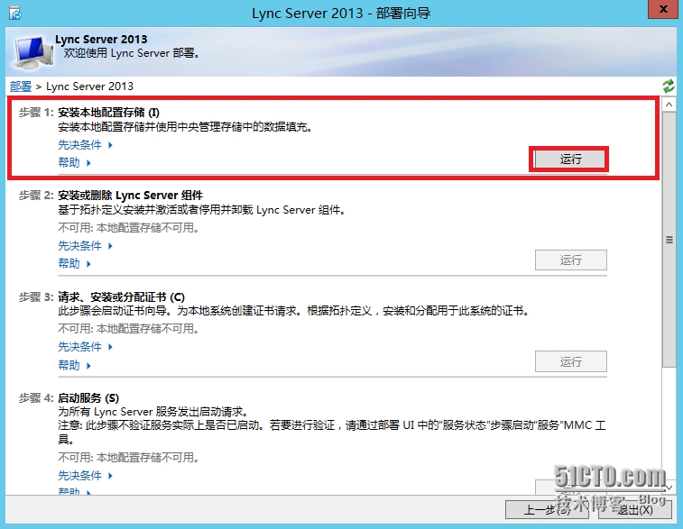Viewport: 683px width, 529px height.
Task: Click 不可用 status text under step 4
Action: [128, 457]
